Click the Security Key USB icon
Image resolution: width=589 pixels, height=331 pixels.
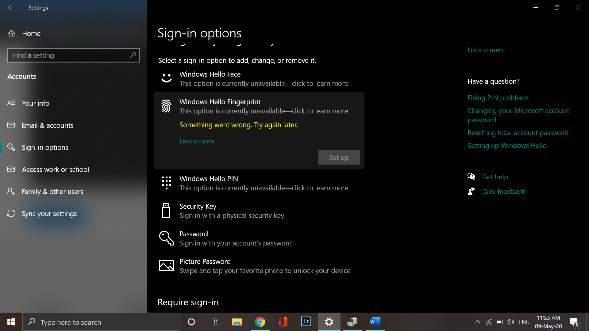coord(166,211)
